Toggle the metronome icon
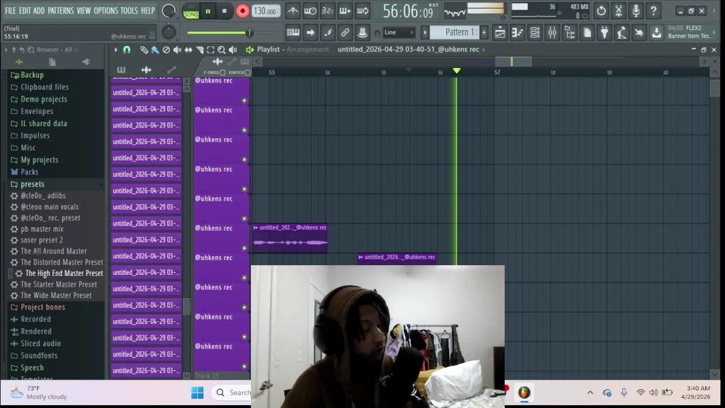Viewport: 725px width, 408px height. (x=293, y=11)
